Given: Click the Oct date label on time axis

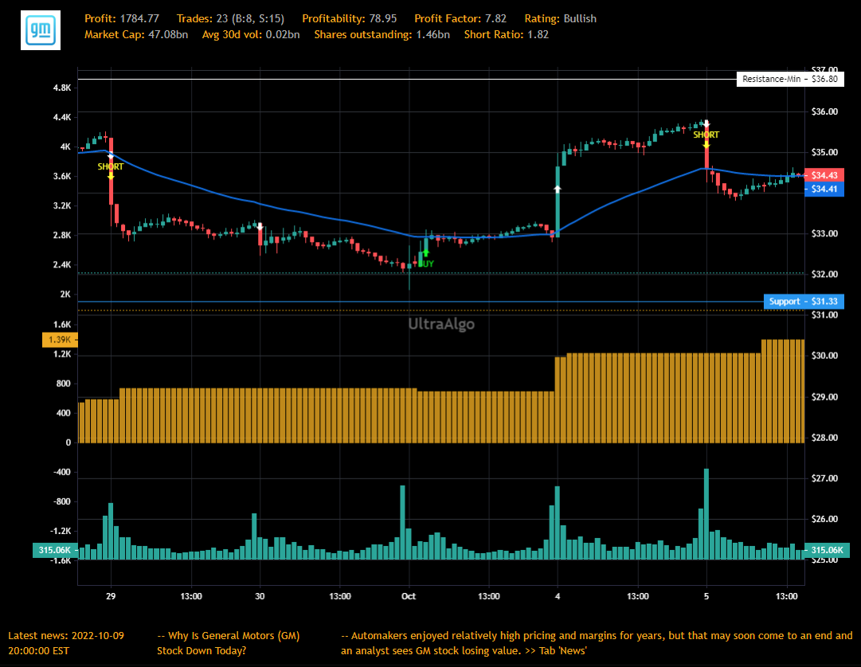Looking at the screenshot, I should pos(409,596).
